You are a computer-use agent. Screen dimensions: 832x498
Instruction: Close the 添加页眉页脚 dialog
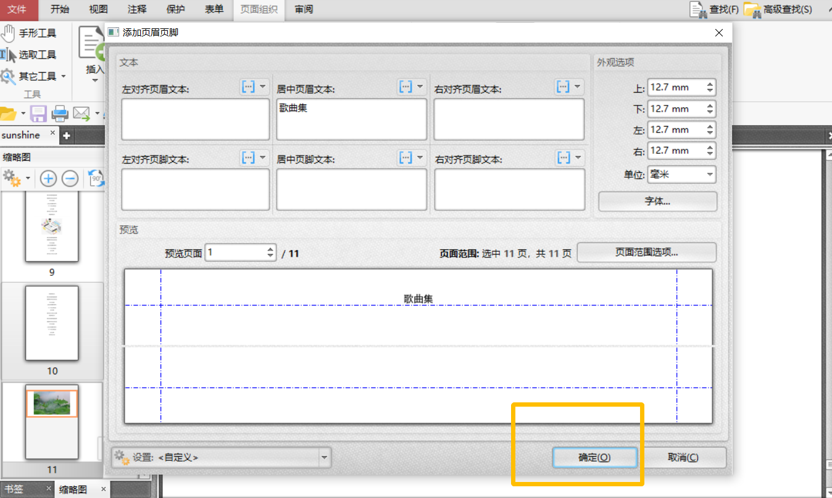point(718,33)
